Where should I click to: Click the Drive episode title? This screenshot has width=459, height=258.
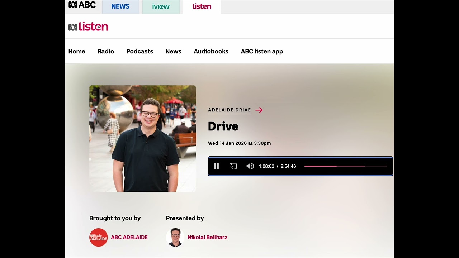point(223,126)
